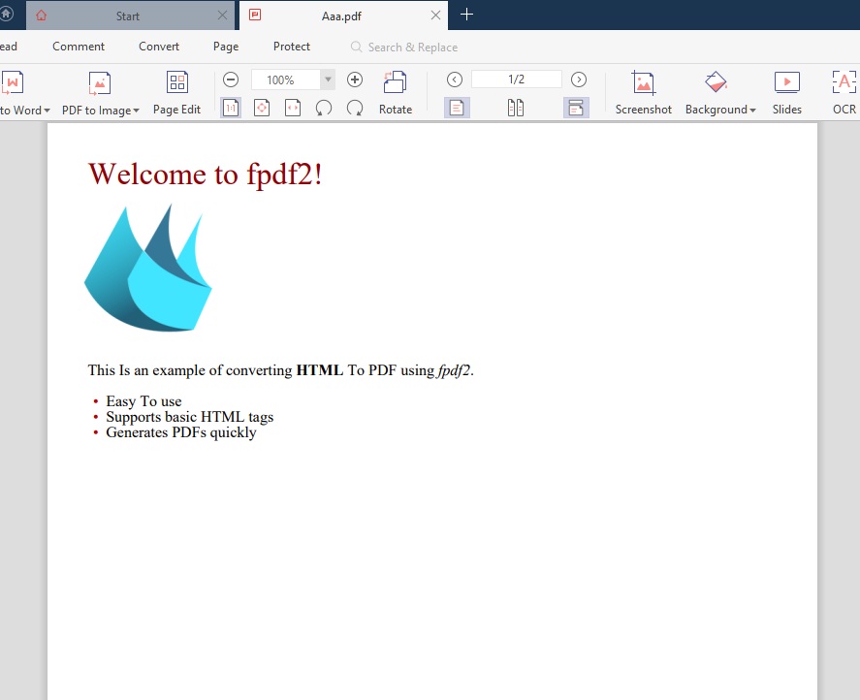Click the zoom out minus icon

click(x=231, y=80)
